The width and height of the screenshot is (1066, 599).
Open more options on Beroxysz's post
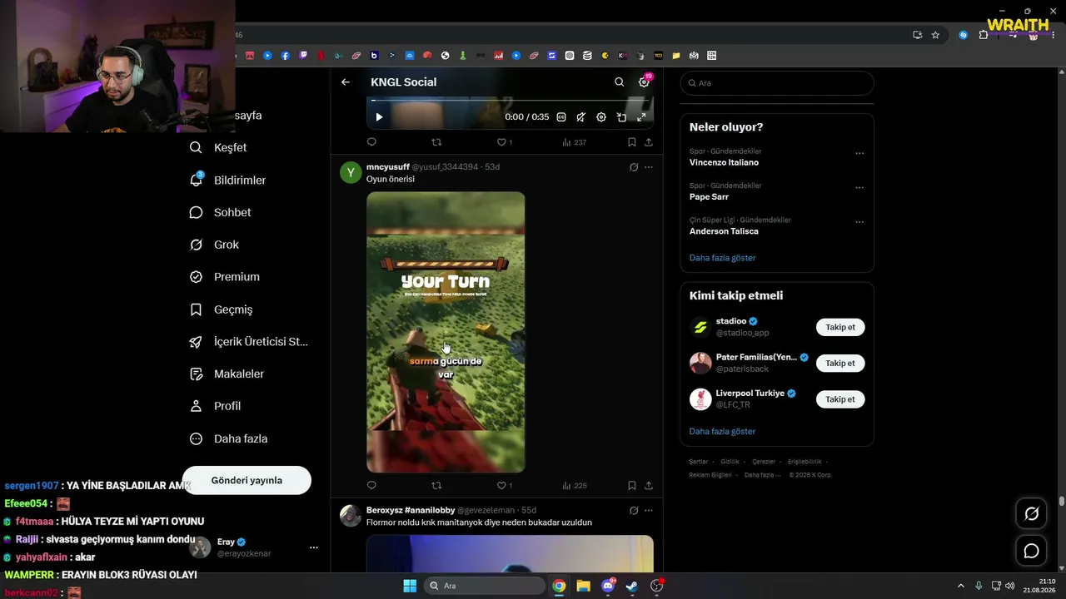(x=649, y=511)
